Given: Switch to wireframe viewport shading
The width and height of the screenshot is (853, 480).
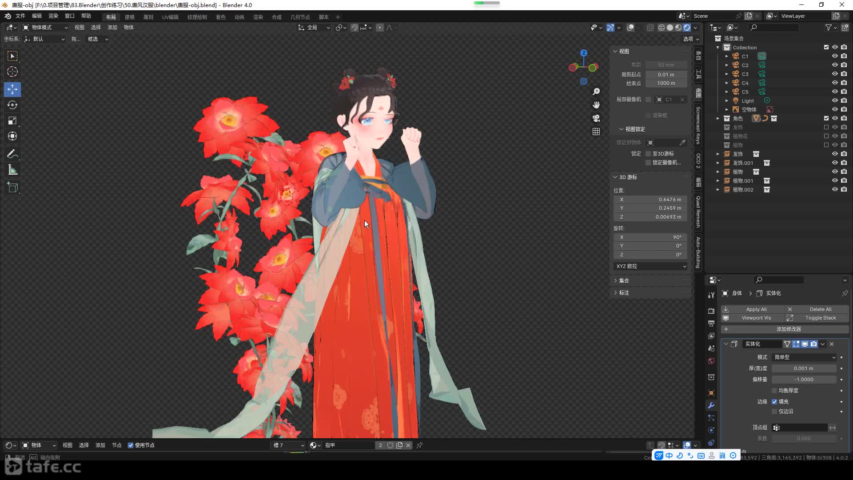Looking at the screenshot, I should [662, 28].
